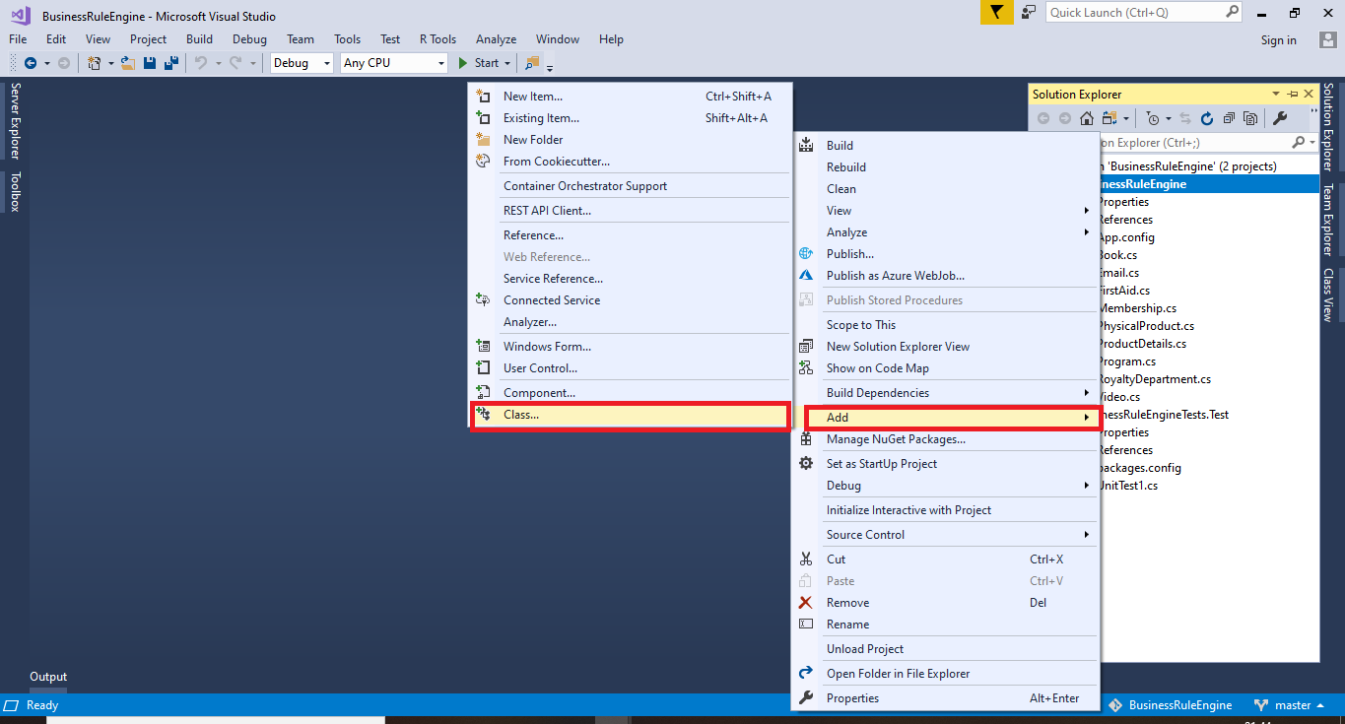Open the Output tab at the bottom
1345x724 pixels.
(48, 677)
